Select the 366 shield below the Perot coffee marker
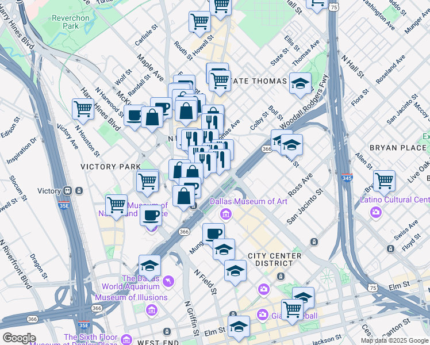The height and width of the screenshot is (345, 430). [x=184, y=232]
